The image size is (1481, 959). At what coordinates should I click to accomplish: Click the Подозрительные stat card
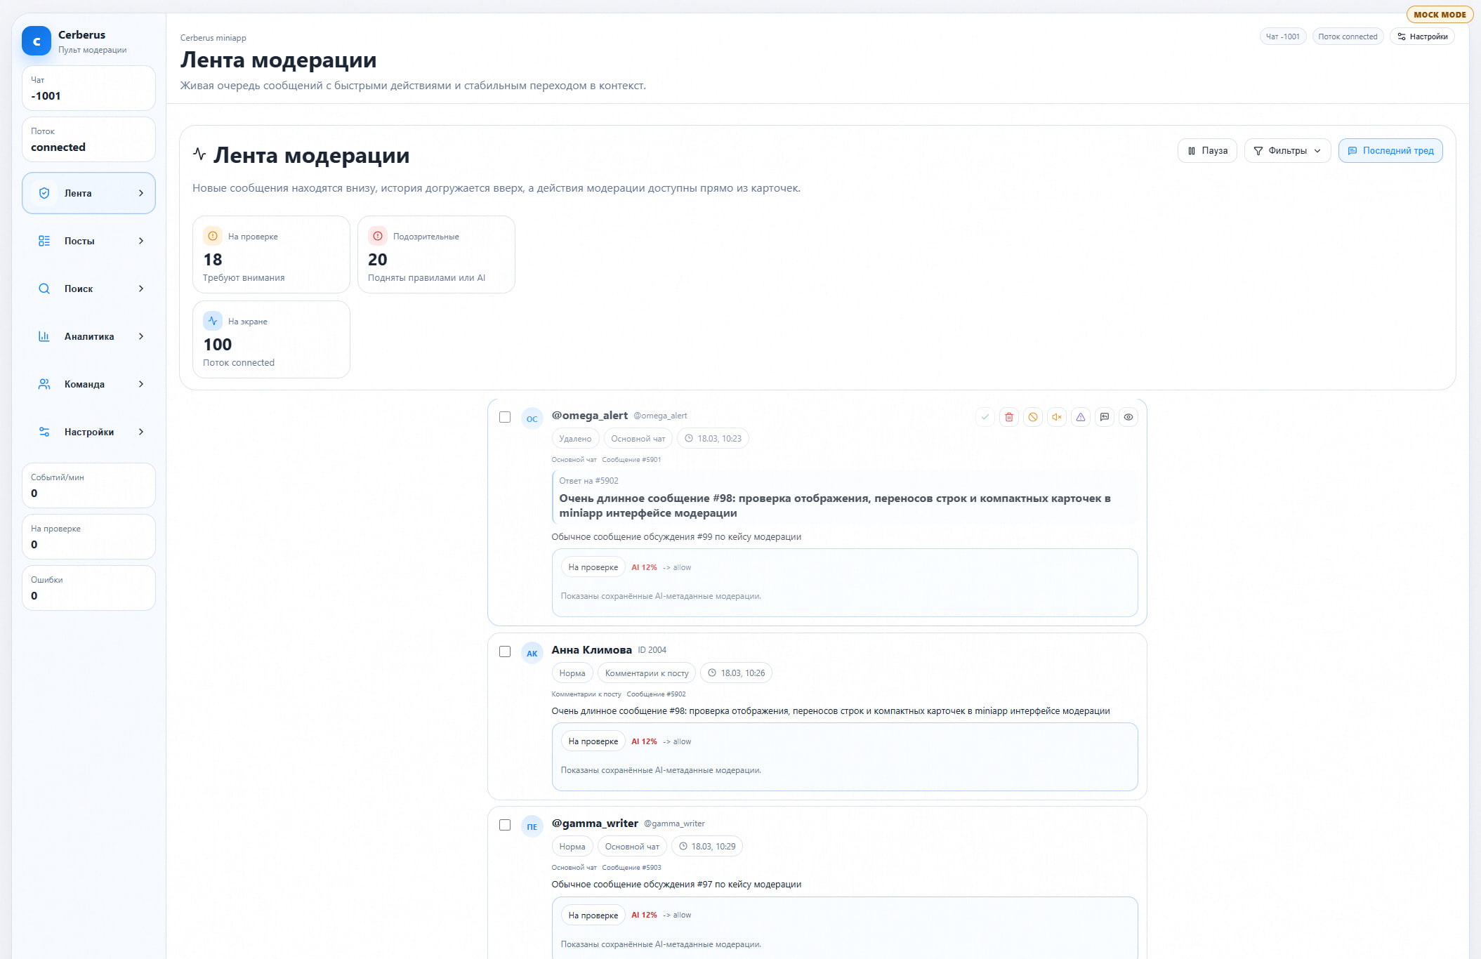coord(436,255)
